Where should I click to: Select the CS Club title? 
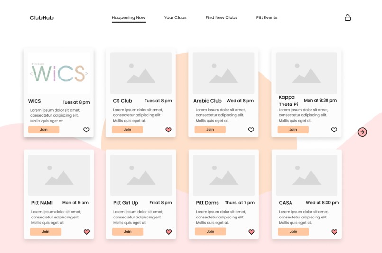tap(123, 101)
